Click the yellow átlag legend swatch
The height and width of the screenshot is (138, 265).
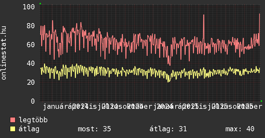[x=13, y=129]
